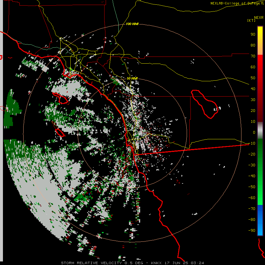265x265 pixels.
Task: Click the 'KNKX' station ID in caption
Action: coord(156,263)
